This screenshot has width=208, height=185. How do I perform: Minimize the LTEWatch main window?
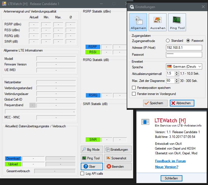(101, 4)
